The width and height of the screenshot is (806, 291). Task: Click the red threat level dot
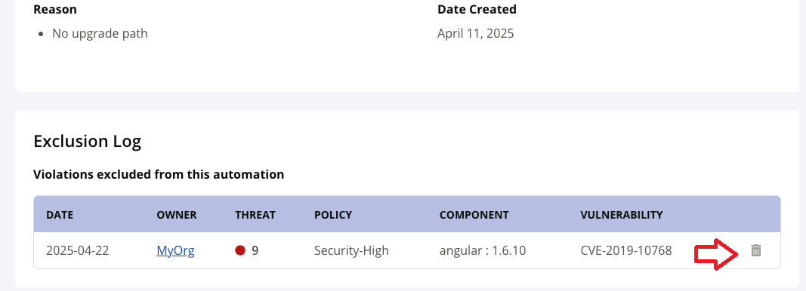[x=240, y=250]
